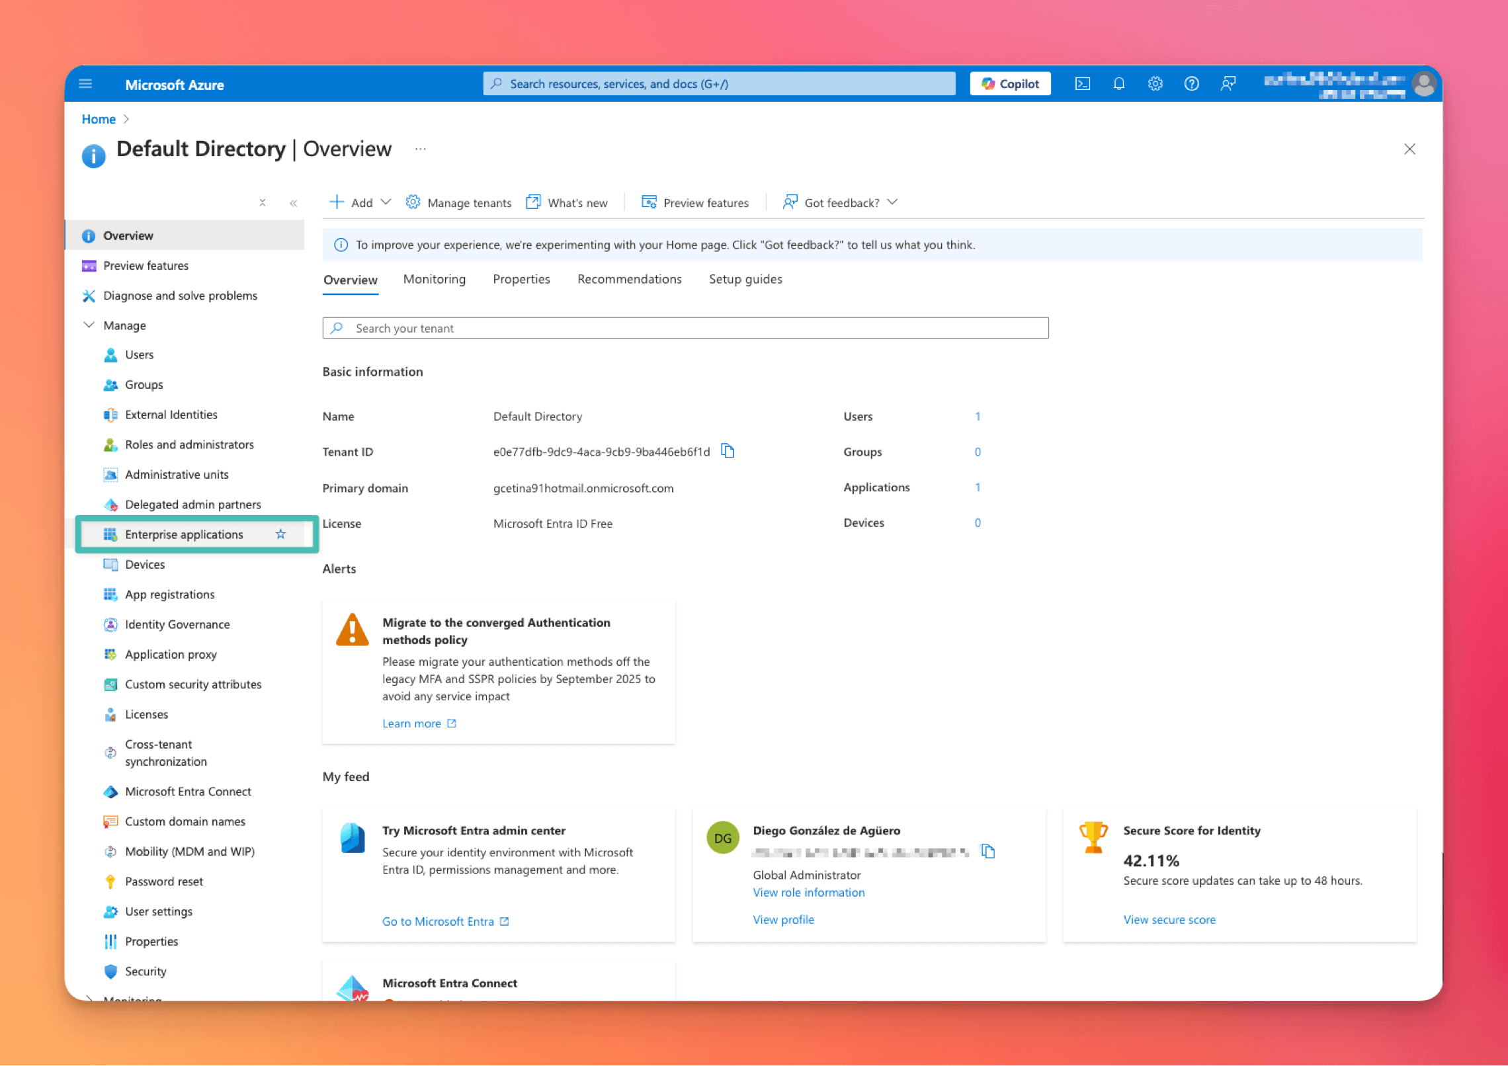Open Devices in the sidebar
The image size is (1508, 1066).
[x=145, y=564]
